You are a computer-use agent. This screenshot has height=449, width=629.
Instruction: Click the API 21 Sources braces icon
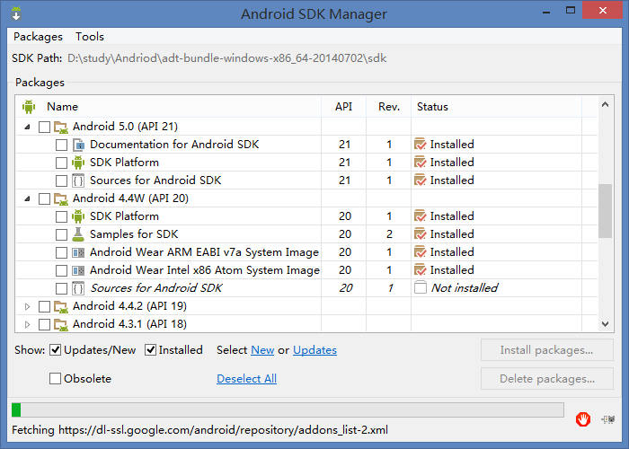(x=78, y=180)
